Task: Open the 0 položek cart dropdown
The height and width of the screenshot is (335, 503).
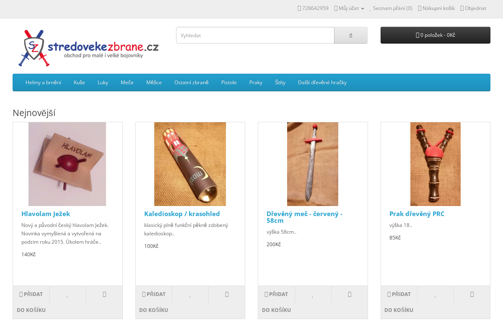Action: (436, 35)
